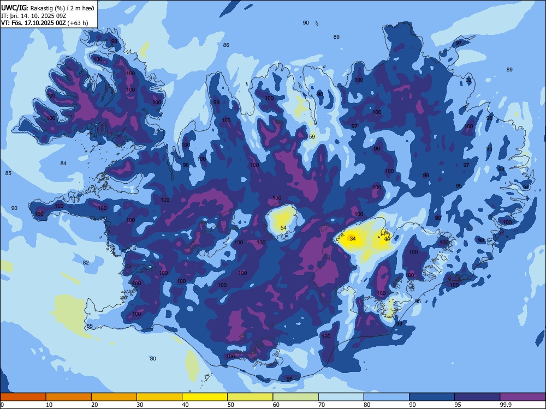Pick the 50–60 pale yellow legend swatch
546x409 pixels.
click(250, 397)
